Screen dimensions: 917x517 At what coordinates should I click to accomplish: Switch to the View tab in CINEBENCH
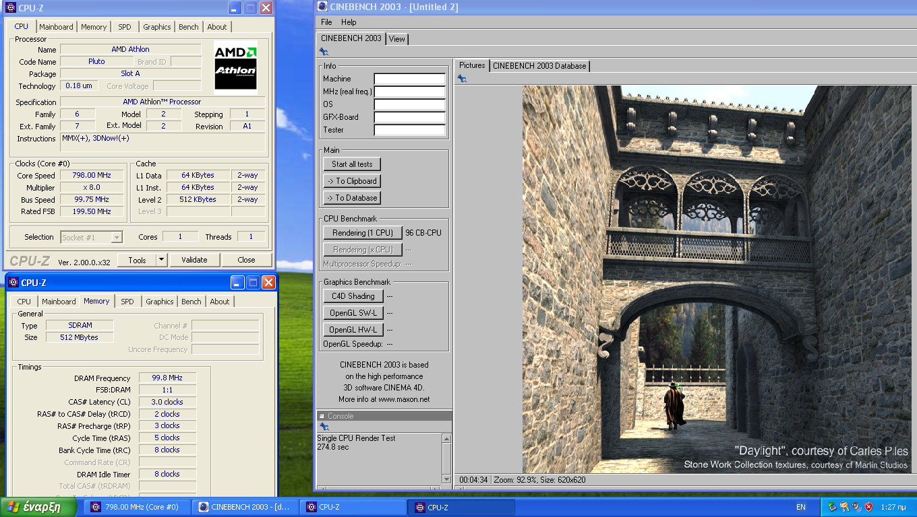(x=397, y=39)
